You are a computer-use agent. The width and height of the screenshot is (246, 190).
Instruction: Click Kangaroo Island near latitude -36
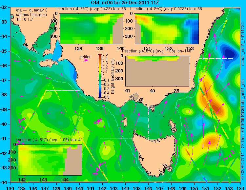tap(48, 63)
